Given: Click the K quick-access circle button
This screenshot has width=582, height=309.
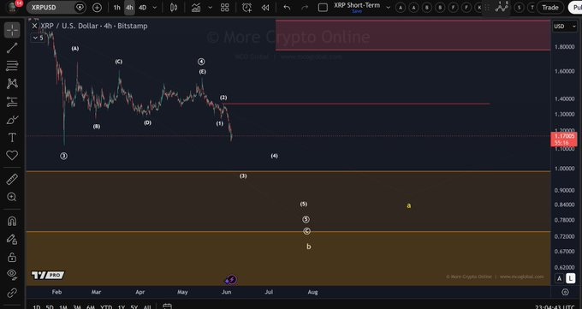Looking at the screenshot, I should [x=479, y=8].
